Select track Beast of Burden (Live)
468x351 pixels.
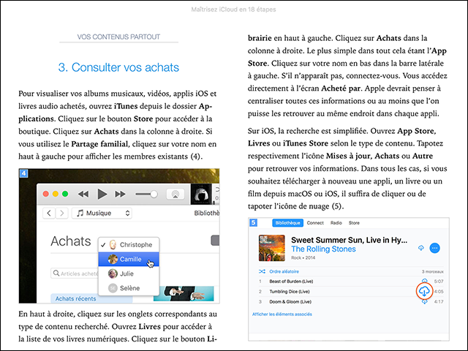tap(291, 281)
